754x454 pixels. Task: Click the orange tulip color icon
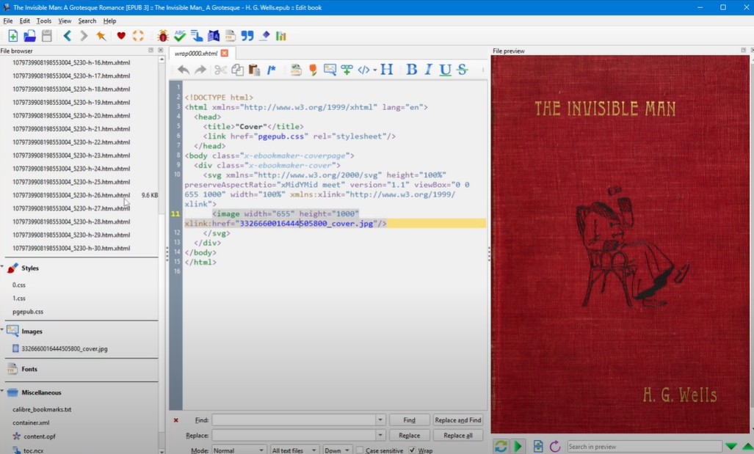click(x=313, y=70)
